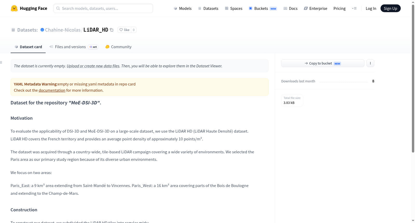Screen dimensions: 415x223
Task: Click the NEW badge beside Buckets
Action: [x=273, y=9]
